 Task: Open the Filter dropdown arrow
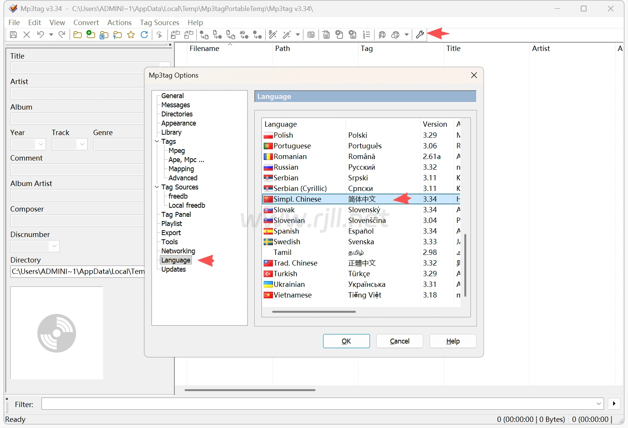click(x=599, y=404)
